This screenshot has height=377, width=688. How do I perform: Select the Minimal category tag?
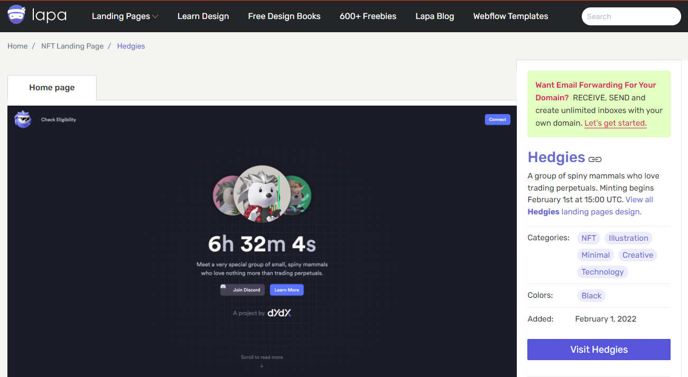[596, 255]
